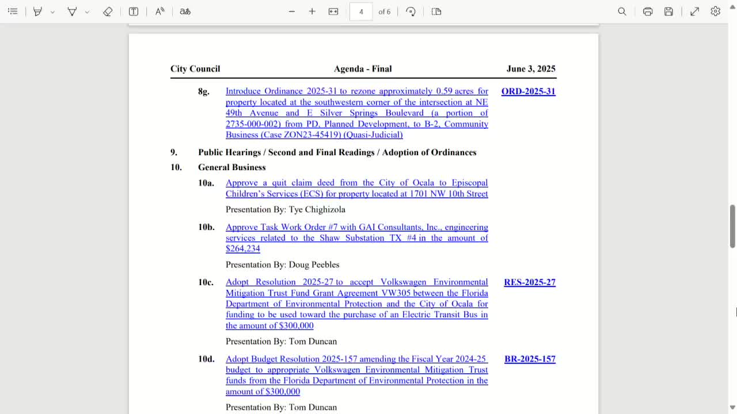Toggle page view layout
The height and width of the screenshot is (414, 737).
point(436,11)
